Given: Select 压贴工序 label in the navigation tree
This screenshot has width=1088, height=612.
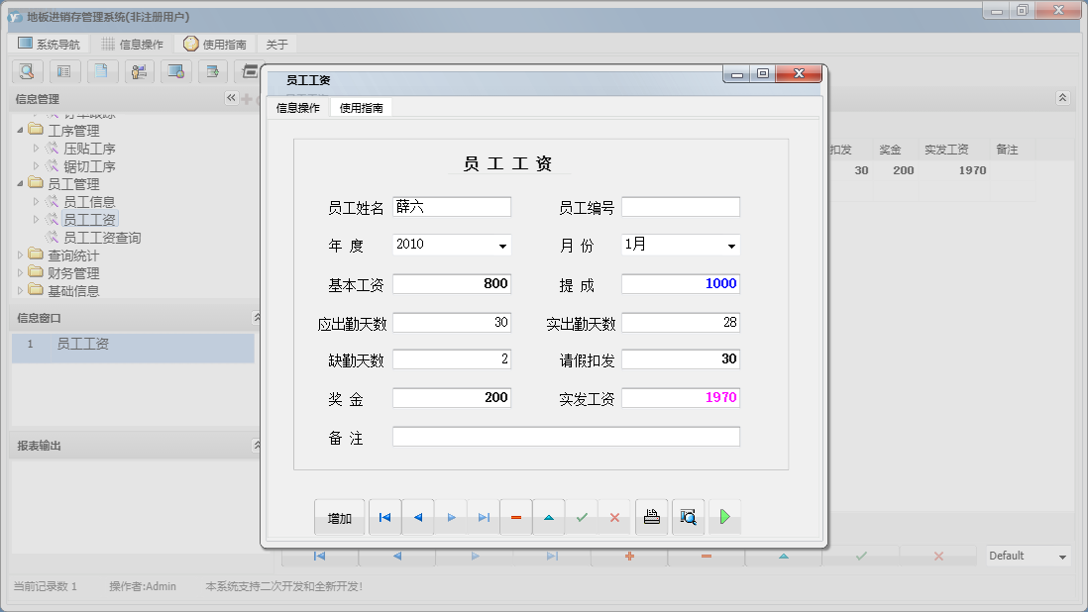Looking at the screenshot, I should tap(89, 149).
